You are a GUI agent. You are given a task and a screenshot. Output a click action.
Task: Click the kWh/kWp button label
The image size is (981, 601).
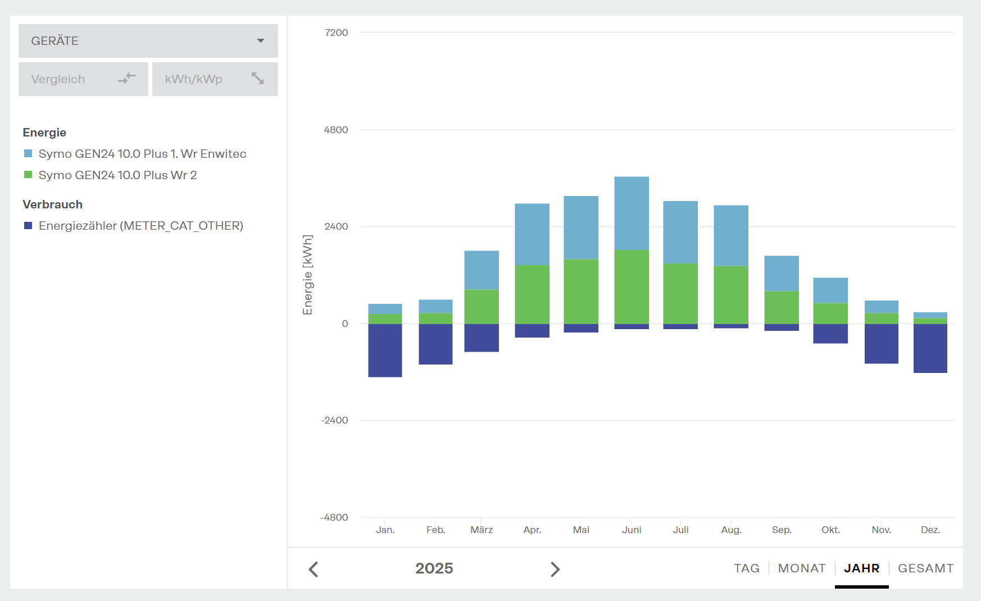193,79
